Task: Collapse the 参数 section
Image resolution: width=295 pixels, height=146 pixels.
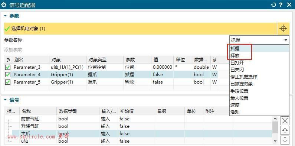Action: pos(5,16)
